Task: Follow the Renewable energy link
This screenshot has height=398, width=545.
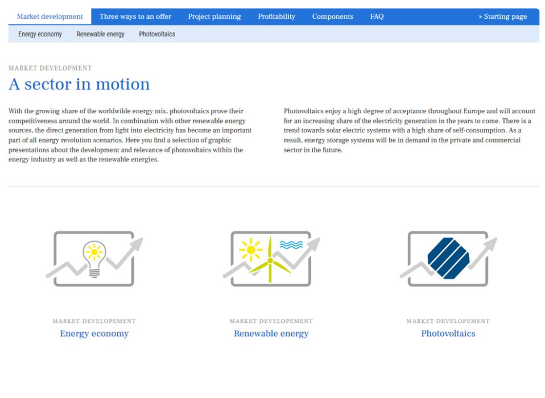Action: (271, 333)
